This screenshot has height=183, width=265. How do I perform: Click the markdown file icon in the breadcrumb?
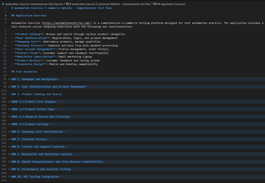(3, 4)
